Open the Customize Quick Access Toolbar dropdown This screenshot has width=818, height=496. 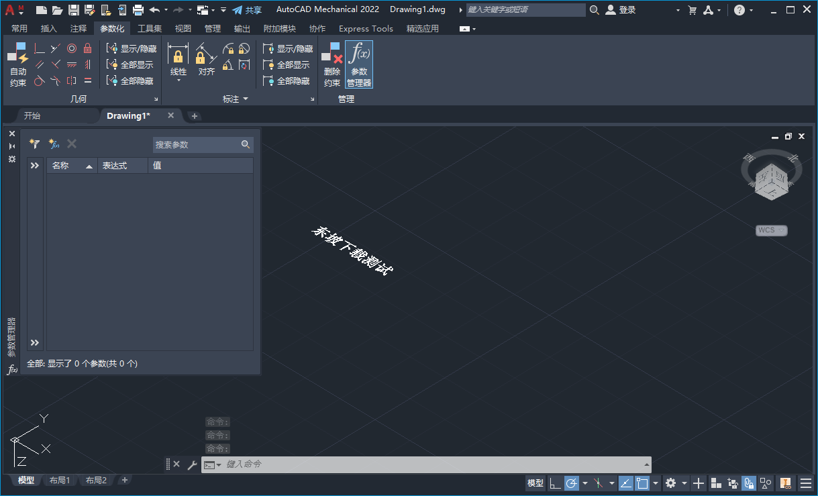pos(223,10)
